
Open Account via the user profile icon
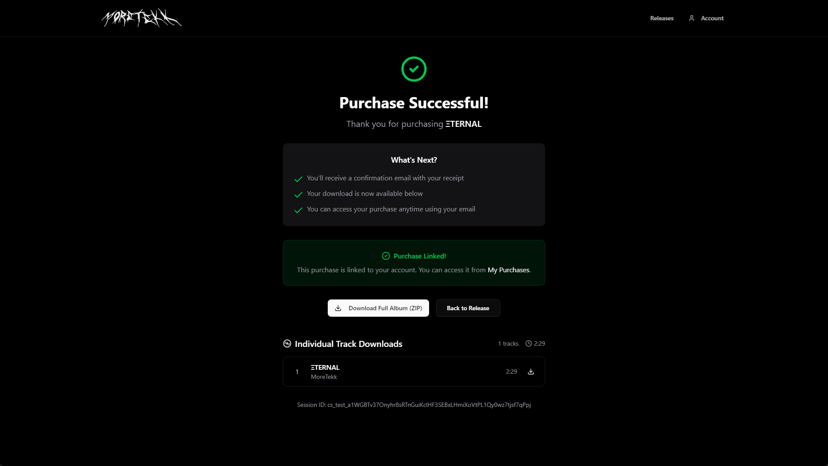coord(692,18)
